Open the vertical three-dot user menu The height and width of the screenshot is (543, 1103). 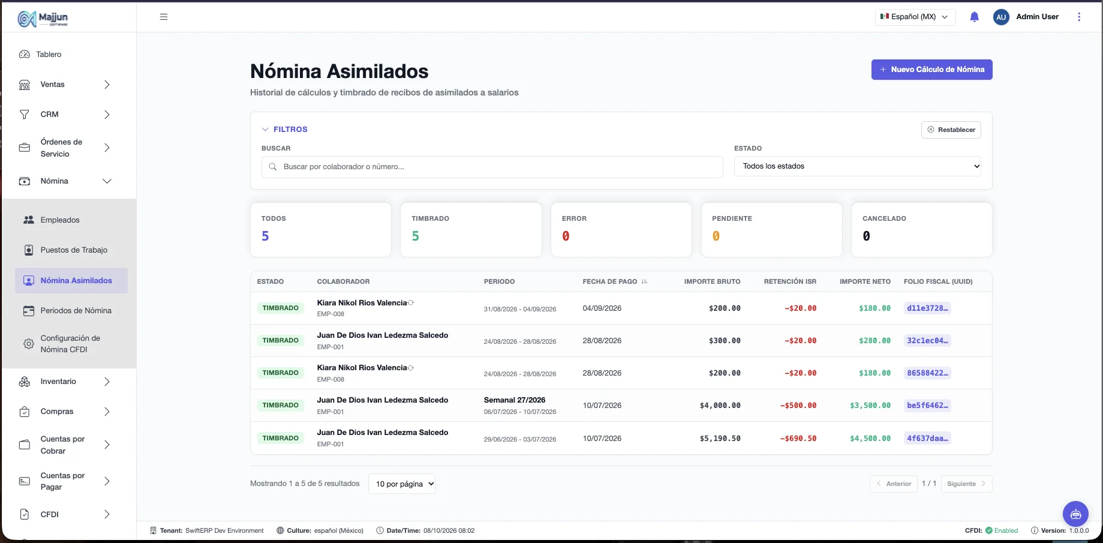click(x=1079, y=17)
